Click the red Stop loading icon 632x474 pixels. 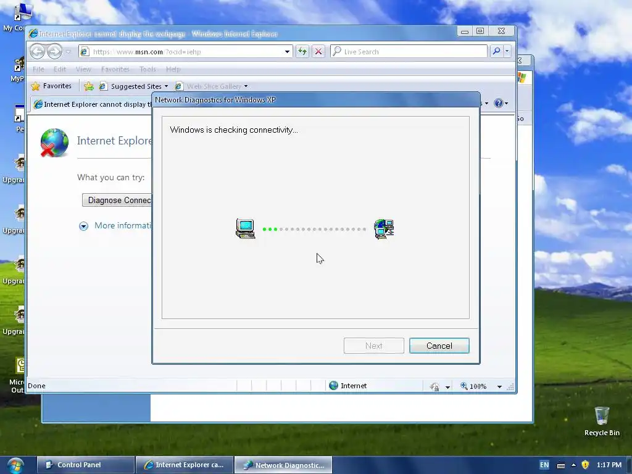tap(318, 52)
